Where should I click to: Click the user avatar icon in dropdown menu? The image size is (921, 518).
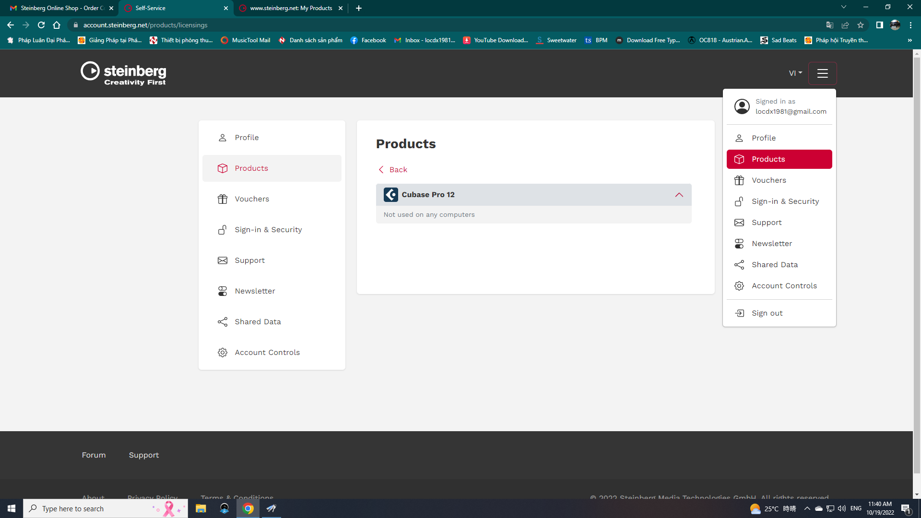click(742, 106)
